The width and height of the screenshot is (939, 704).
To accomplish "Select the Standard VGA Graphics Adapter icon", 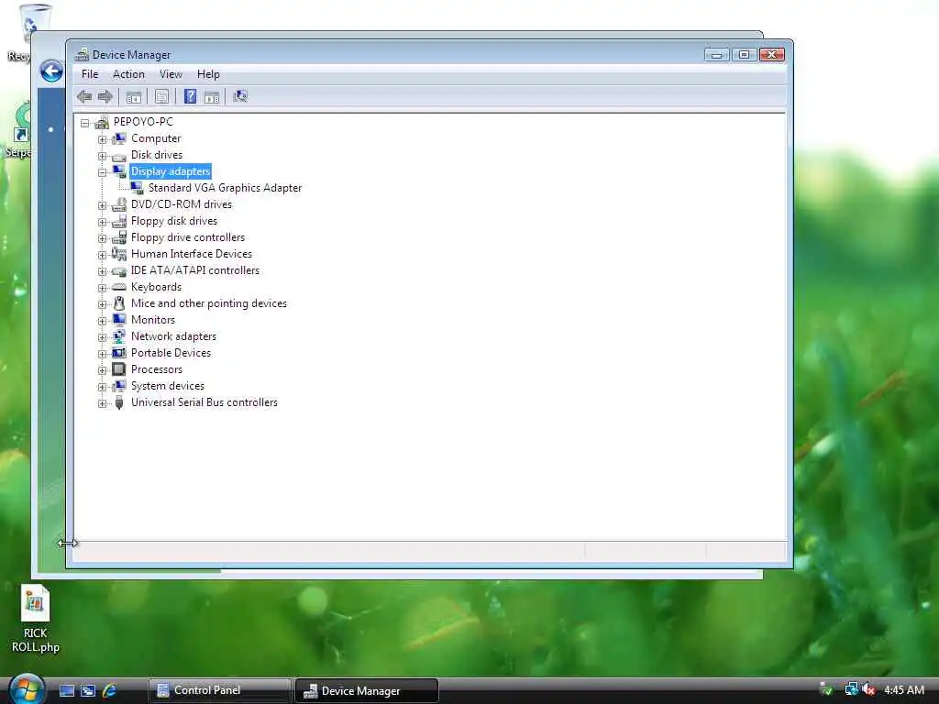I will [x=137, y=188].
